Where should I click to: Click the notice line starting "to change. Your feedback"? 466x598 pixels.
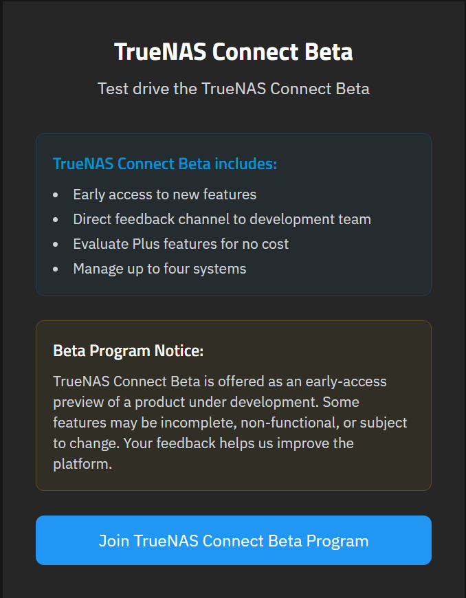point(203,443)
